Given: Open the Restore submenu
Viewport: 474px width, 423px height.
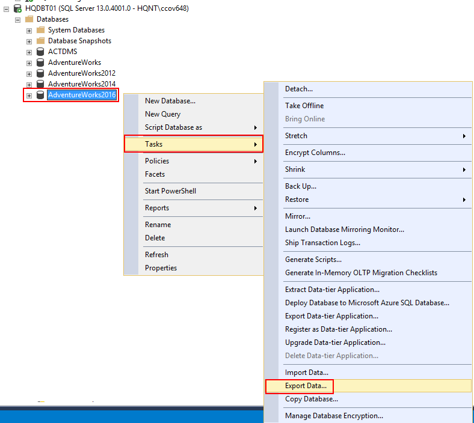Looking at the screenshot, I should click(368, 199).
